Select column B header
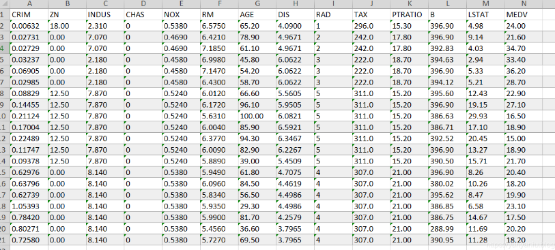Viewport: 555px width, 250px height. point(68,4)
